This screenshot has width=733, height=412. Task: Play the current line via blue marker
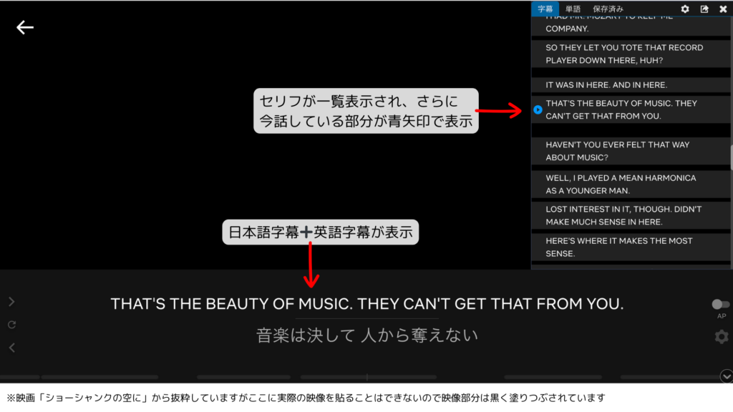(538, 109)
